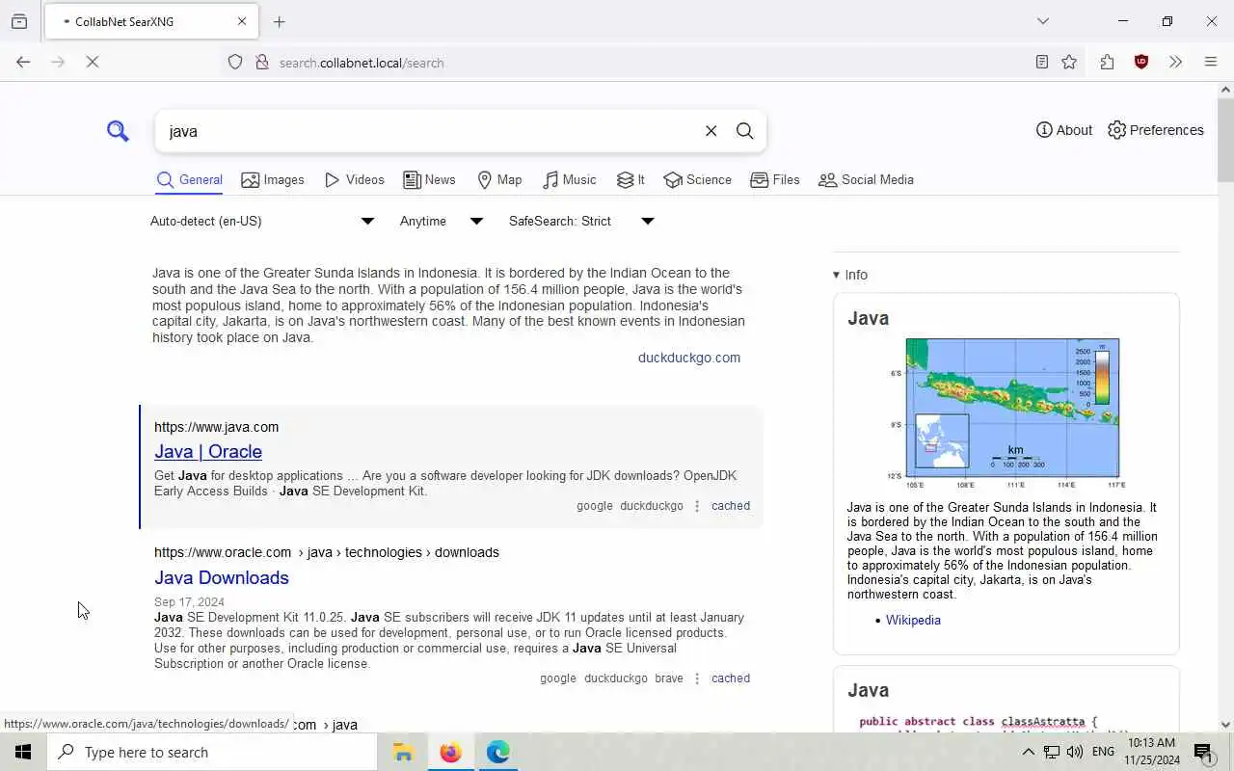Screen dimensions: 1234x771
Task: Open Preferences settings
Action: coord(1155,130)
